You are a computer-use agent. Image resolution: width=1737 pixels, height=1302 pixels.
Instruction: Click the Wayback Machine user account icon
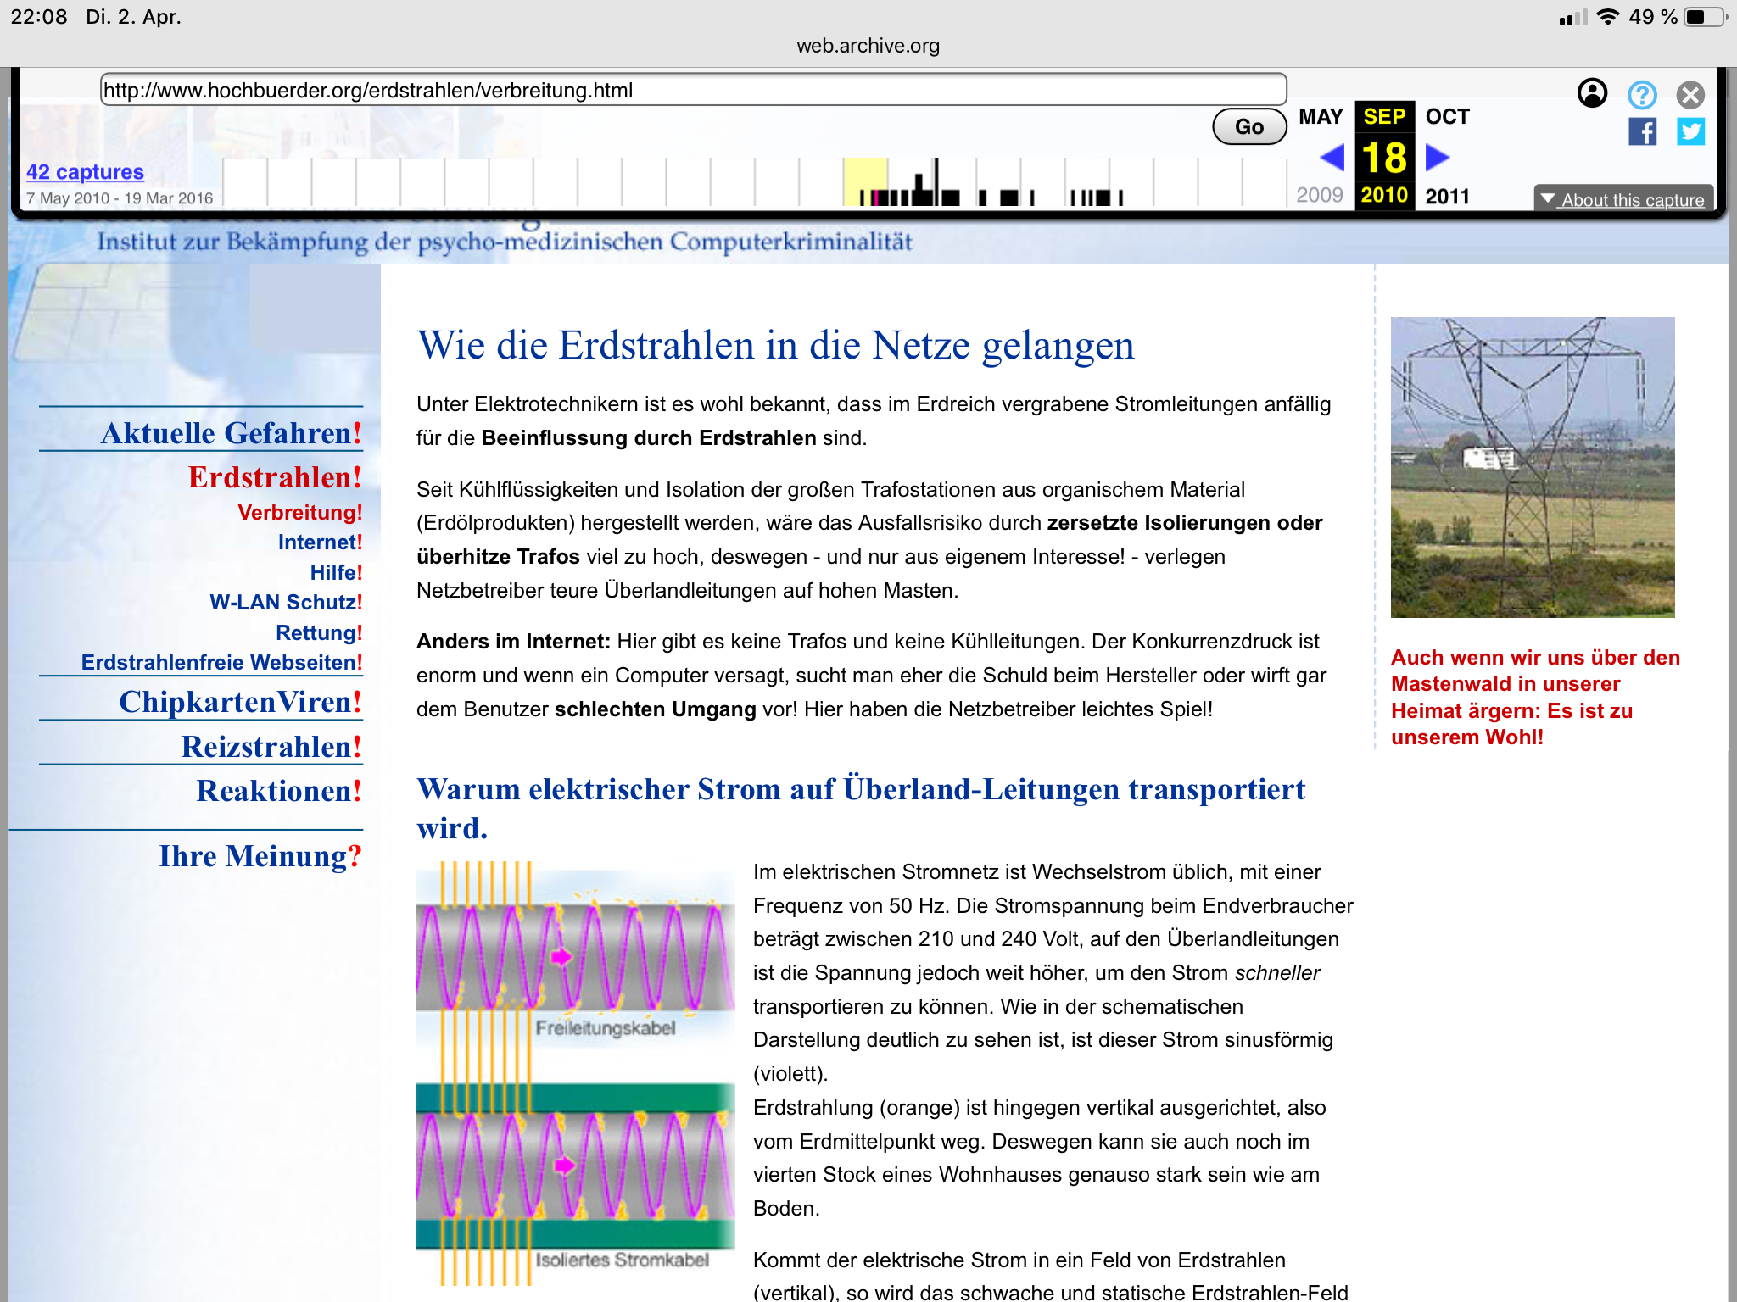(x=1592, y=93)
